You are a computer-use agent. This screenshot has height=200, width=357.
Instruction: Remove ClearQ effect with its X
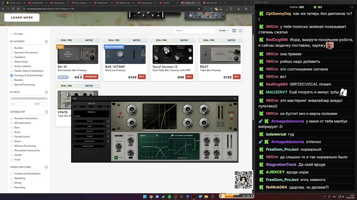tap(75, 126)
